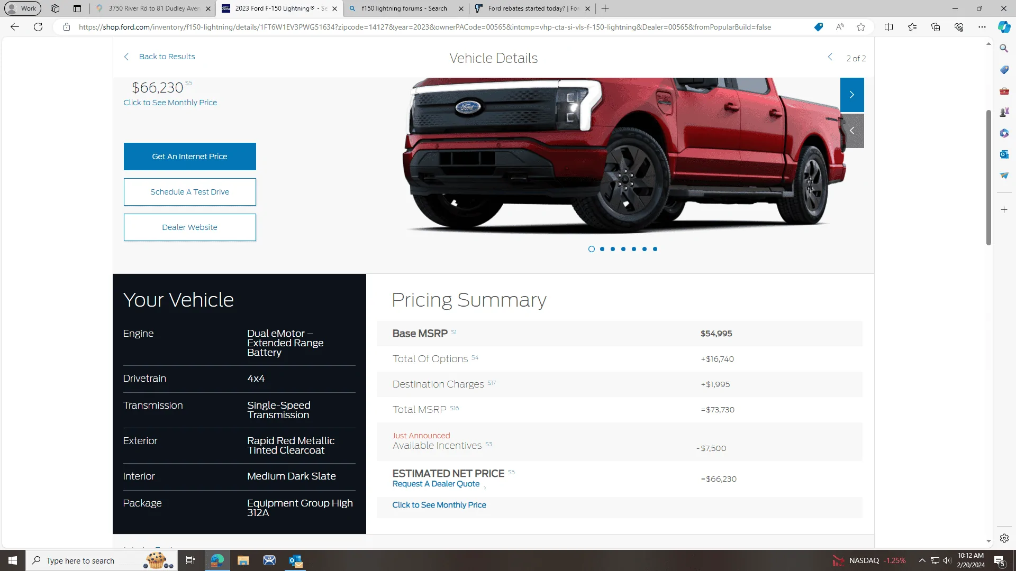Go back using the chevron beside '2 of 2'

click(x=830, y=57)
